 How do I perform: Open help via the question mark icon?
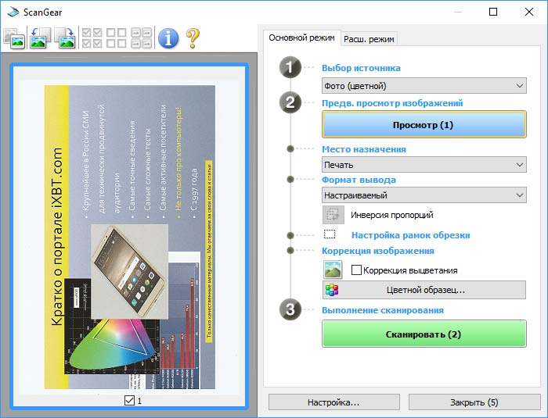coord(193,38)
